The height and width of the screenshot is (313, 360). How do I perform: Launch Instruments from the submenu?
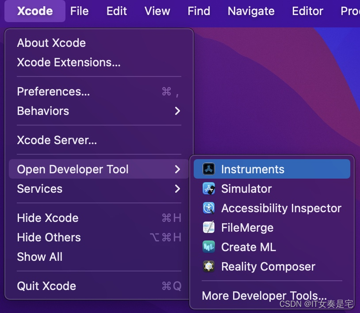click(x=272, y=169)
